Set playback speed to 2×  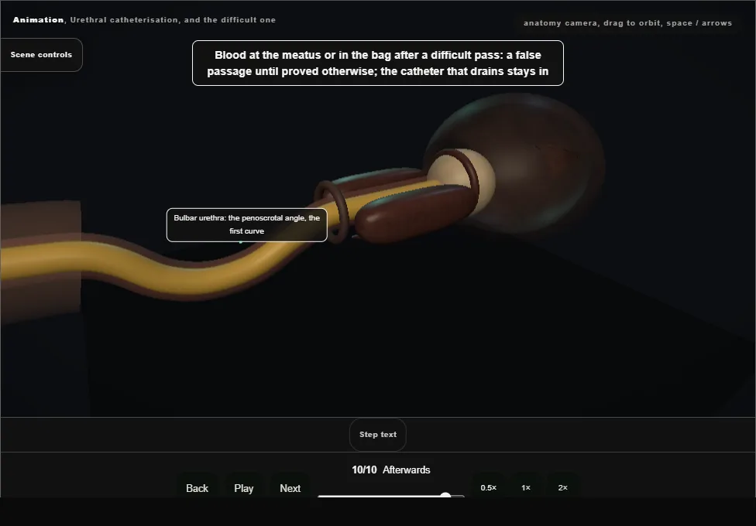562,487
